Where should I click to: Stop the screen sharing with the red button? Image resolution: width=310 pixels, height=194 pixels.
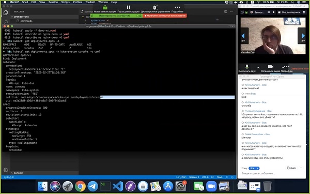tap(165, 16)
